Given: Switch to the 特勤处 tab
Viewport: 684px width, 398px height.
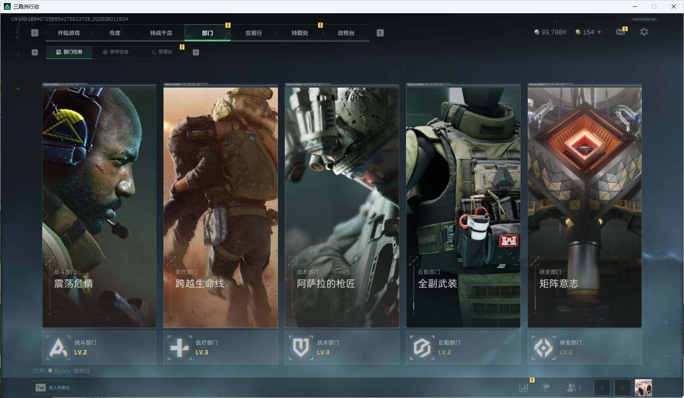Looking at the screenshot, I should coord(300,33).
